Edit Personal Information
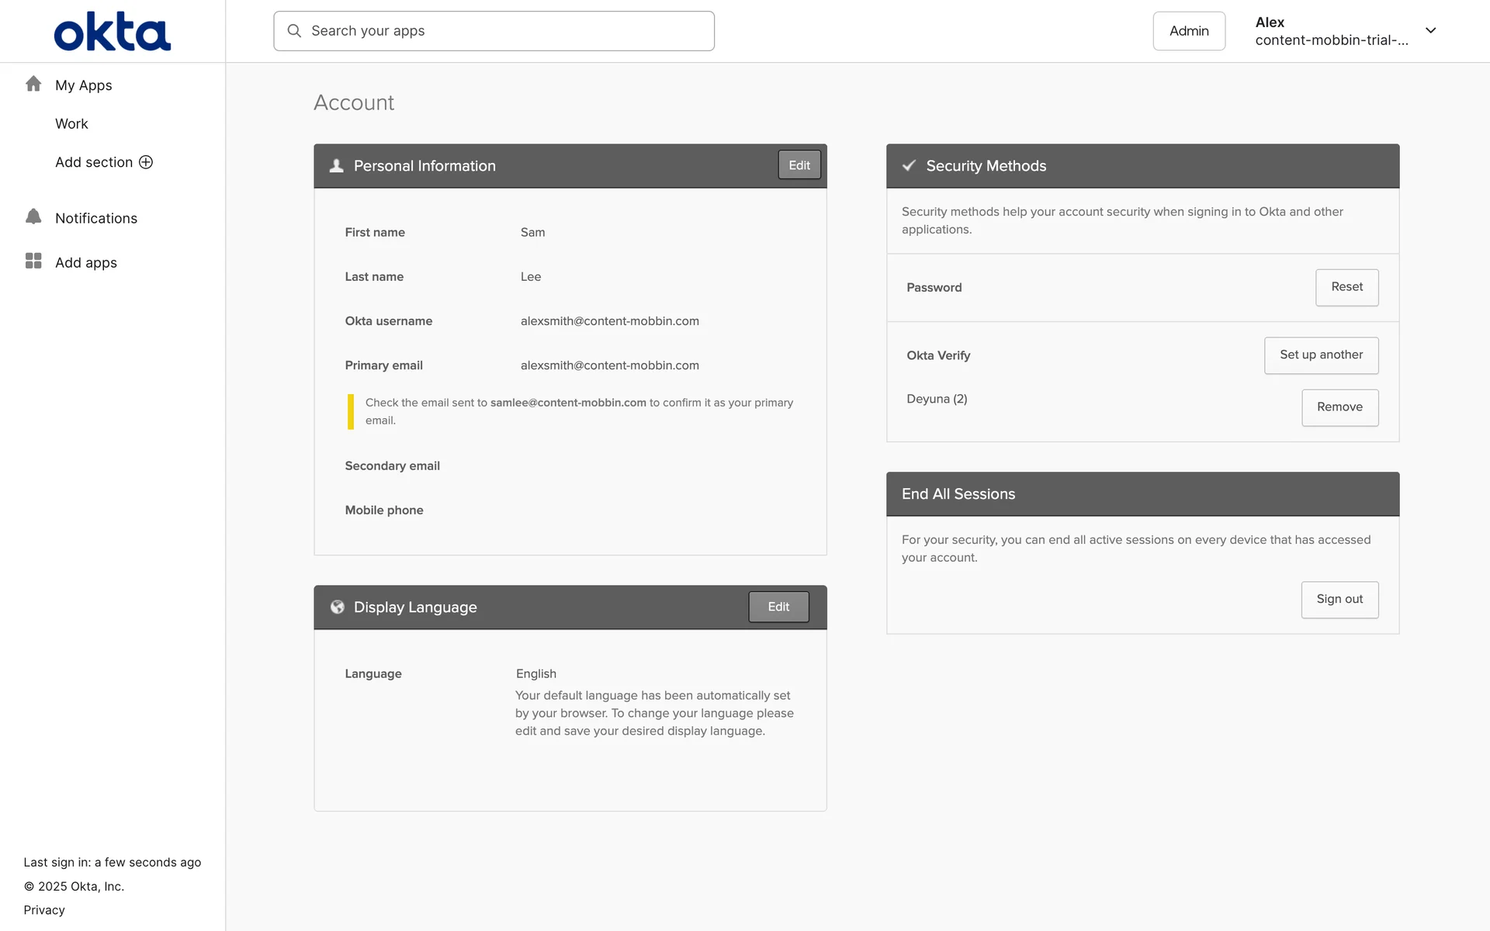This screenshot has width=1490, height=931. 799,165
